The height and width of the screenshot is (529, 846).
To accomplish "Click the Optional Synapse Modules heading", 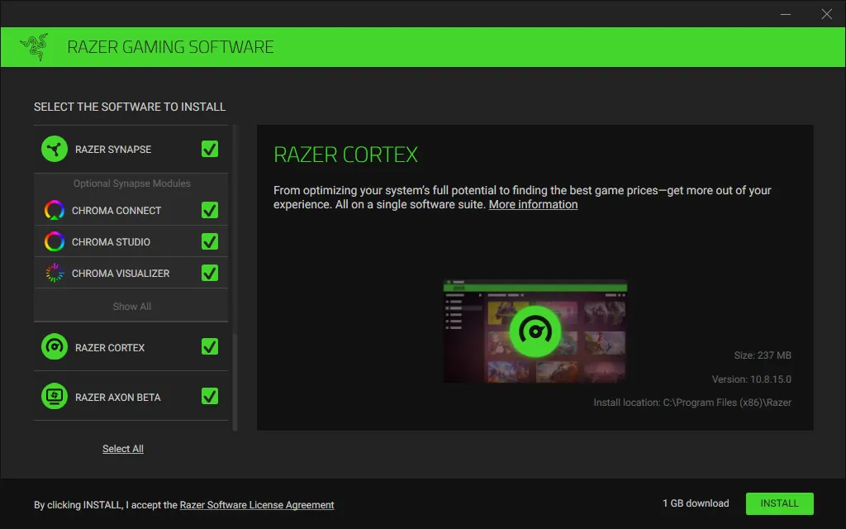I will click(x=131, y=183).
